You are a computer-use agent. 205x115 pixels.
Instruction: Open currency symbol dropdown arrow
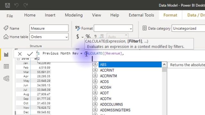point(82,37)
